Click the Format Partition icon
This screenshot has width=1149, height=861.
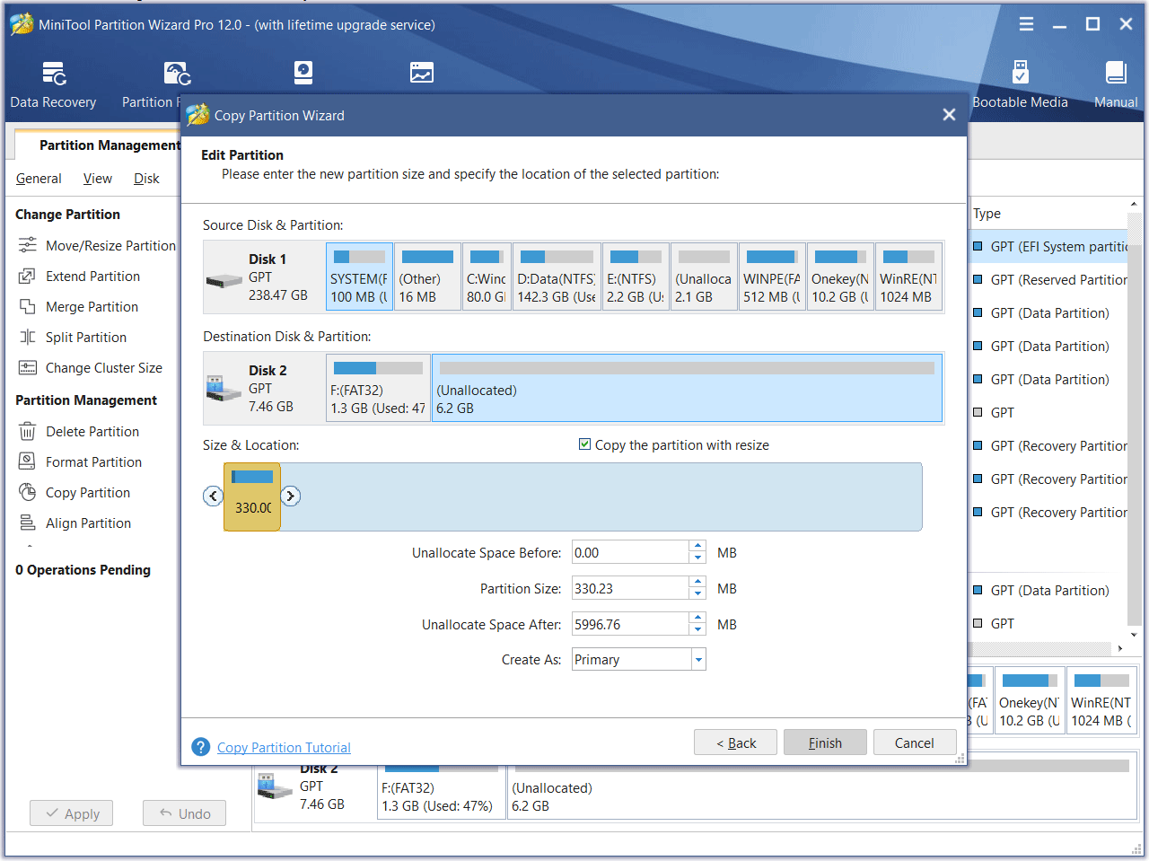(27, 461)
